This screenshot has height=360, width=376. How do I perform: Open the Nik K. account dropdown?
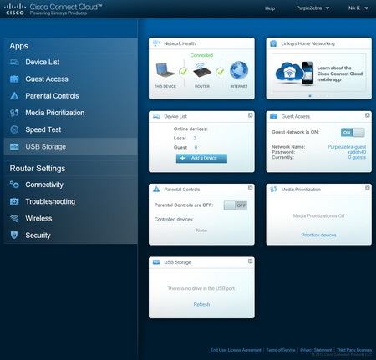(x=358, y=8)
